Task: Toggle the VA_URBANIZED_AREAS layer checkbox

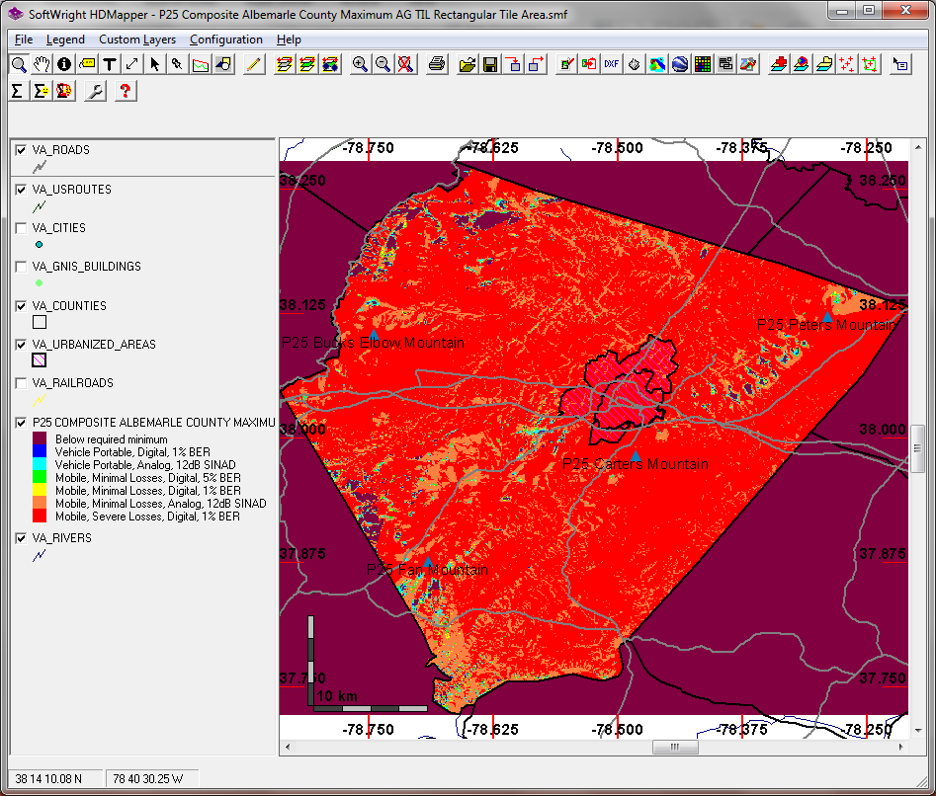Action: click(21, 345)
